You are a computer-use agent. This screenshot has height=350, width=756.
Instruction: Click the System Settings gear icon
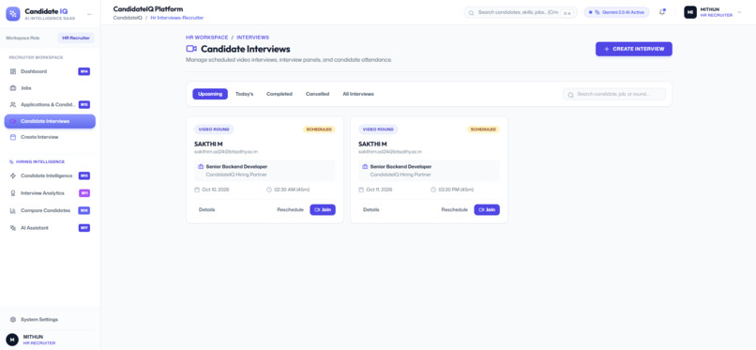(13, 320)
